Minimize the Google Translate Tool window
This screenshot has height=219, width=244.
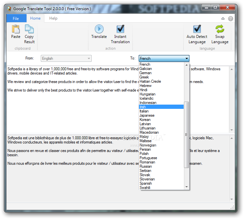pyautogui.click(x=207, y=7)
